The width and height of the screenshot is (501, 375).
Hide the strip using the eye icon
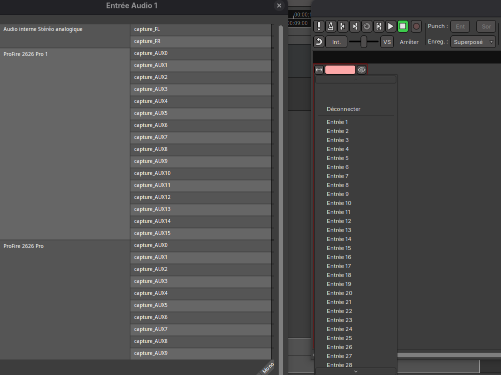pyautogui.click(x=361, y=70)
